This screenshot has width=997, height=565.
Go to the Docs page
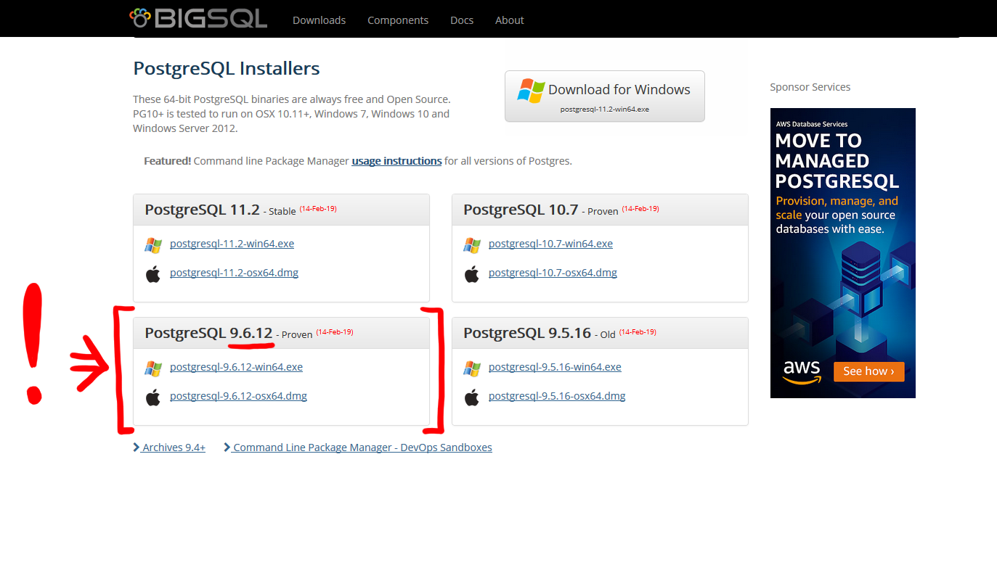point(462,20)
